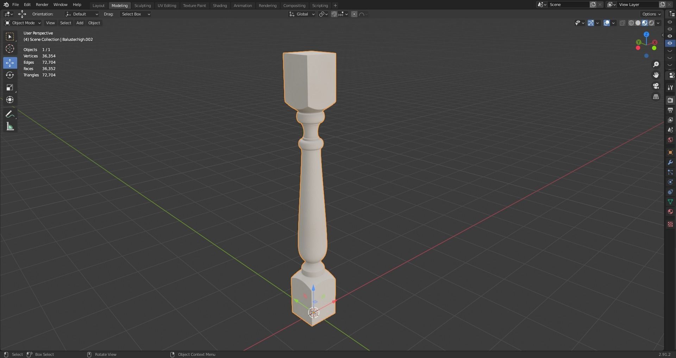Select the Select Box tool in toolbar
676x358 pixels.
click(x=10, y=36)
